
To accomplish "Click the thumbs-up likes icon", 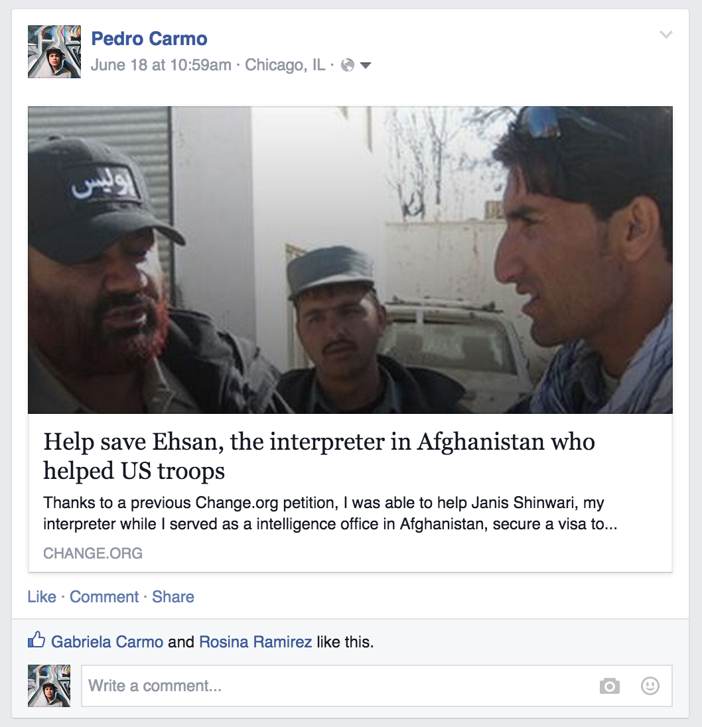I will point(36,640).
